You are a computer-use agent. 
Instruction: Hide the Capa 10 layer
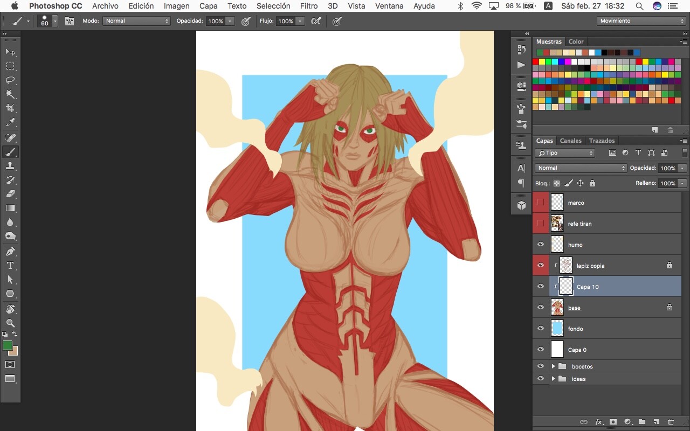(x=541, y=287)
